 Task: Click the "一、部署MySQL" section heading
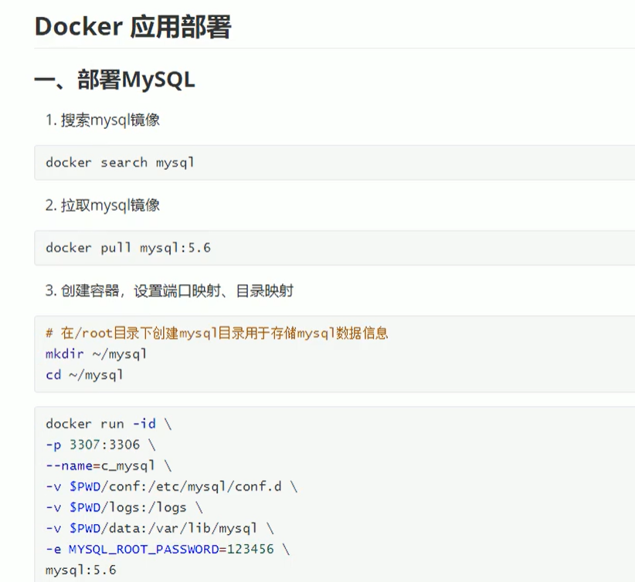tap(114, 79)
